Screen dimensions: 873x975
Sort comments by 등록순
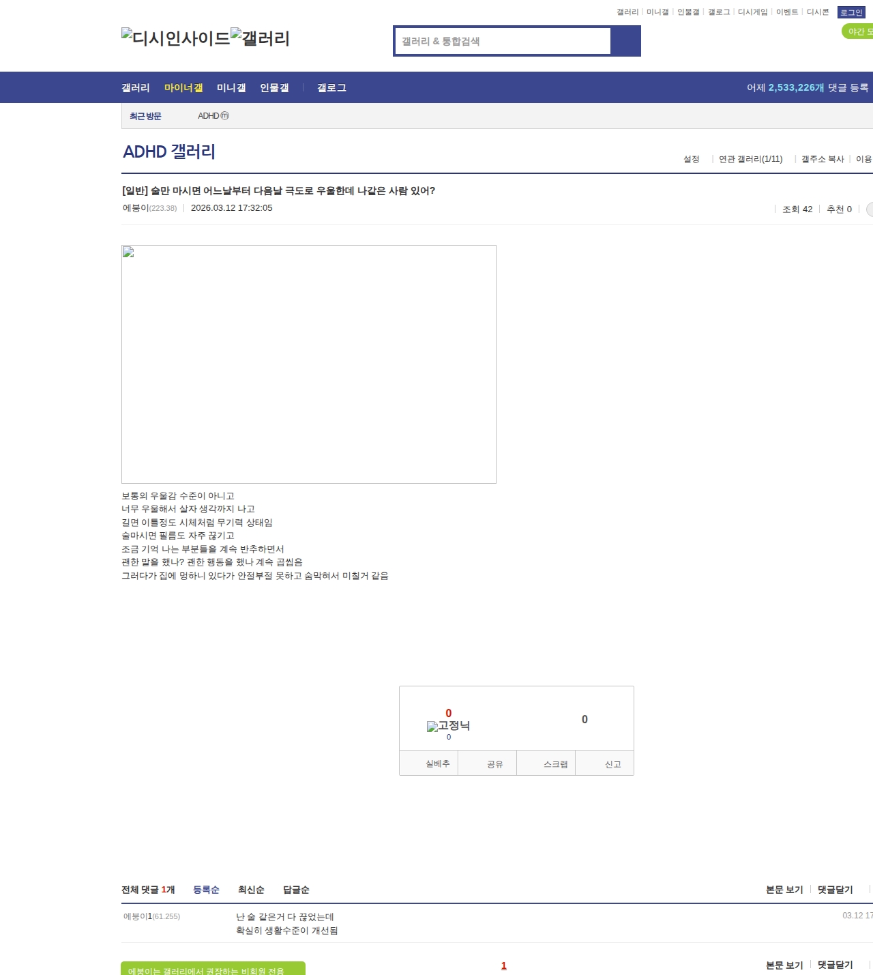point(206,890)
